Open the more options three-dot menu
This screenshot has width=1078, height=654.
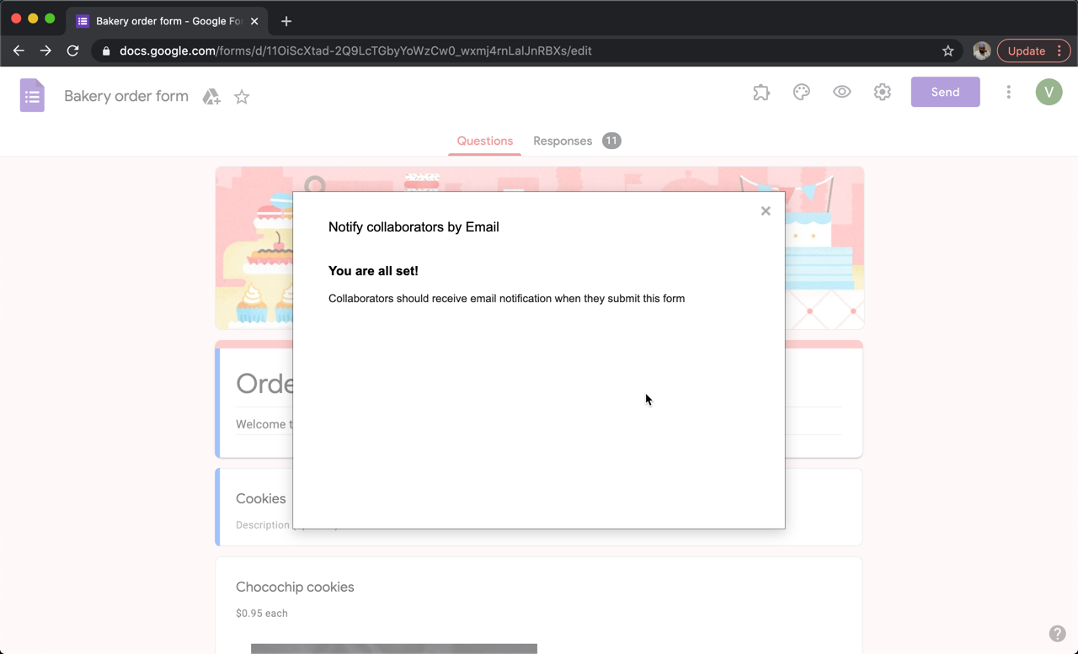point(1008,92)
